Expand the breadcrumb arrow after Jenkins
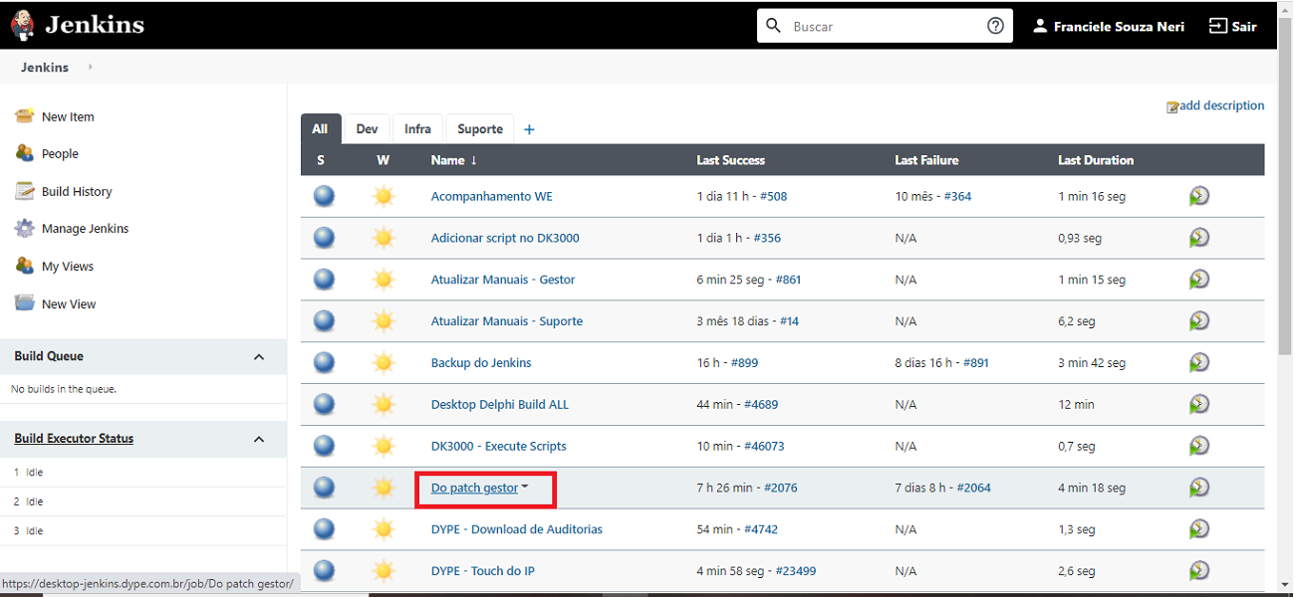The image size is (1295, 597). click(x=90, y=67)
